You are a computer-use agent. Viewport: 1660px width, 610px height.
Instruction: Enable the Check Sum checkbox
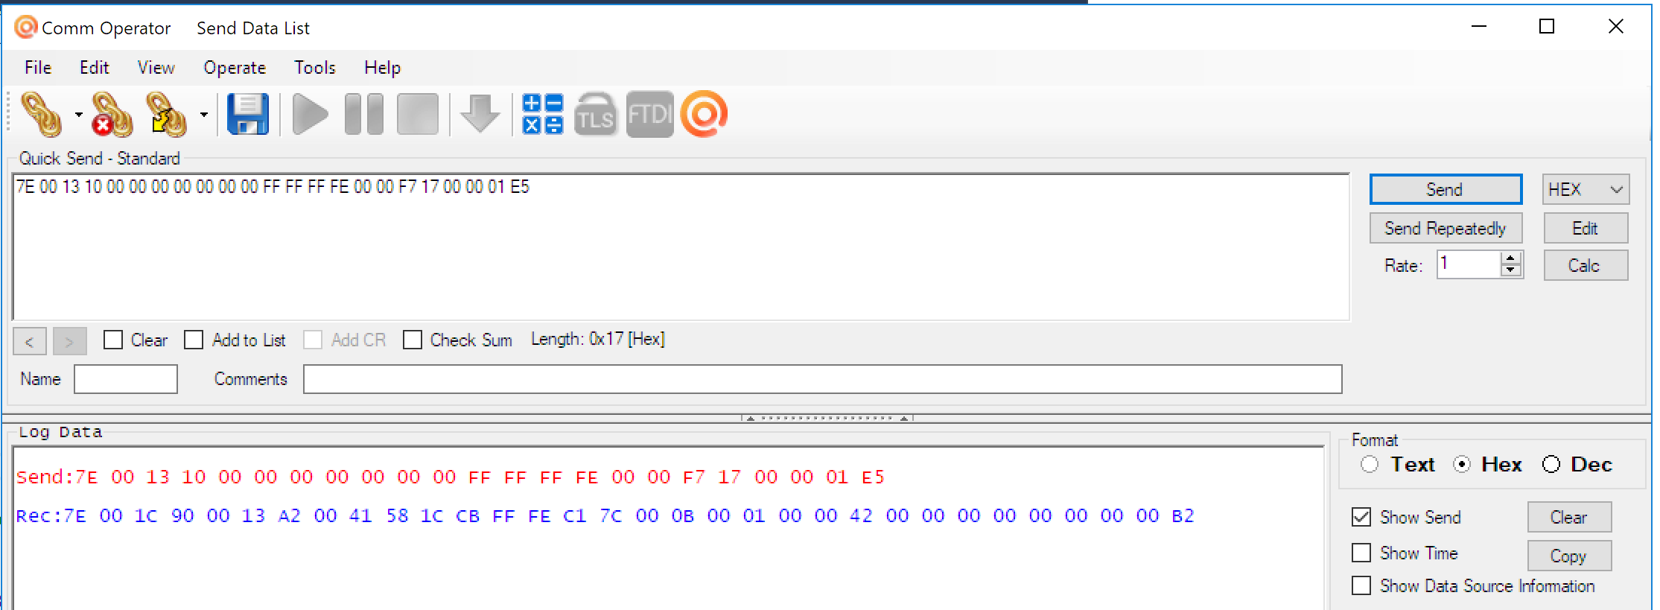pos(413,340)
